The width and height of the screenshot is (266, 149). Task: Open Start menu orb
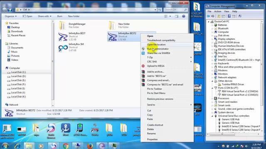[x=5, y=146]
